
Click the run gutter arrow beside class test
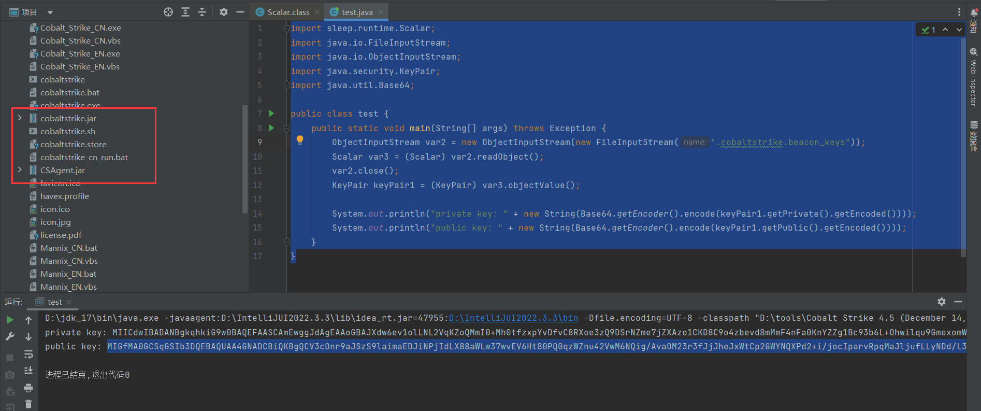pos(271,113)
